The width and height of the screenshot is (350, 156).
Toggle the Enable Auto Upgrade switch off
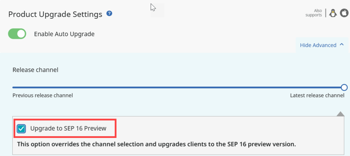click(x=17, y=34)
